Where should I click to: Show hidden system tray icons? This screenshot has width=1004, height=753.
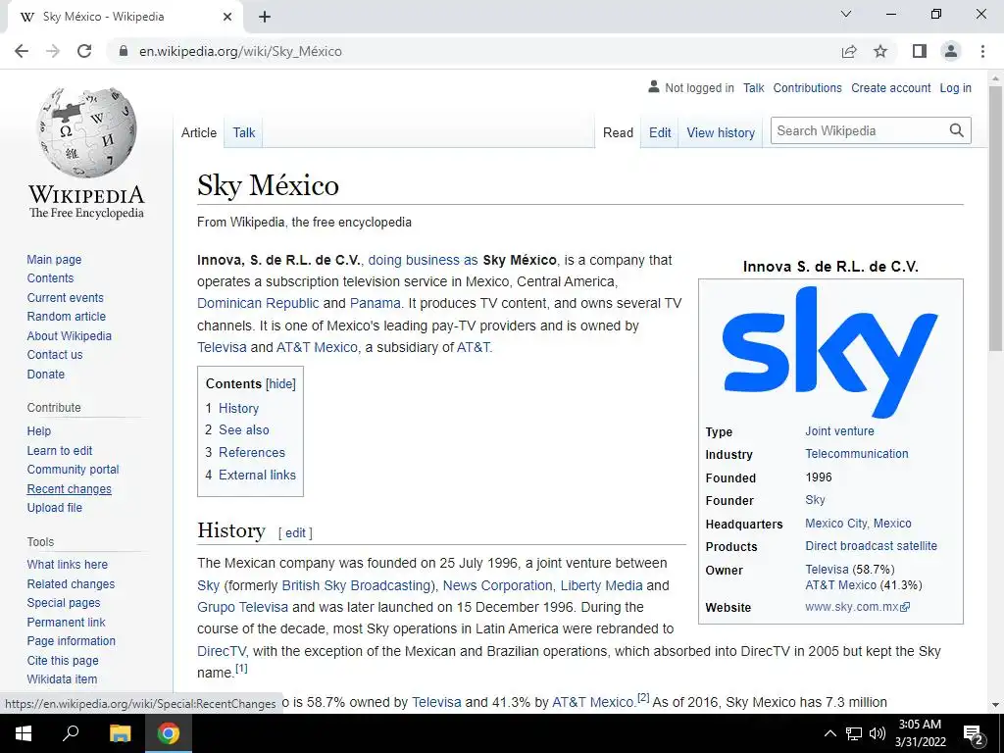click(829, 733)
